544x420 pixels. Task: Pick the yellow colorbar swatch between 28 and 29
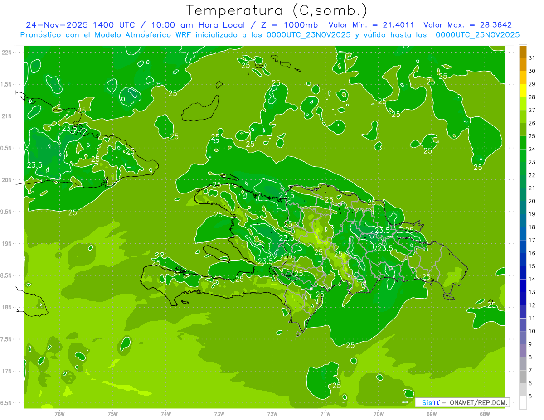tap(523, 91)
